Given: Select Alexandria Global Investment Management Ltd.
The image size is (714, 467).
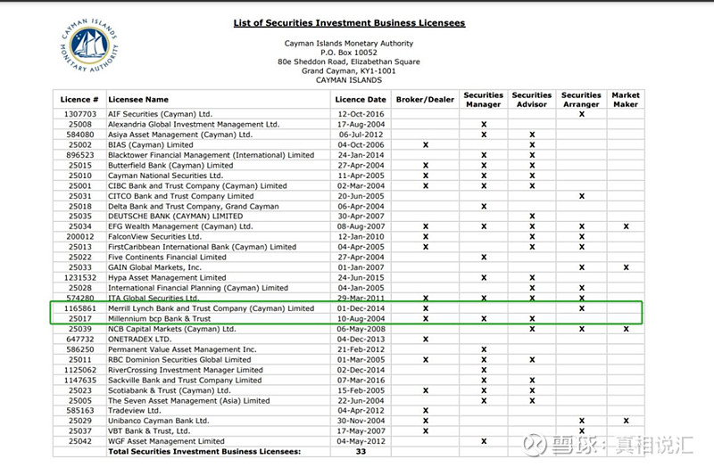Looking at the screenshot, I should coord(194,124).
